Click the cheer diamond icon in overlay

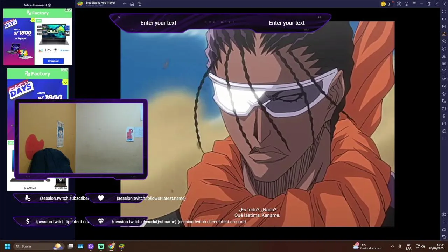tap(101, 221)
